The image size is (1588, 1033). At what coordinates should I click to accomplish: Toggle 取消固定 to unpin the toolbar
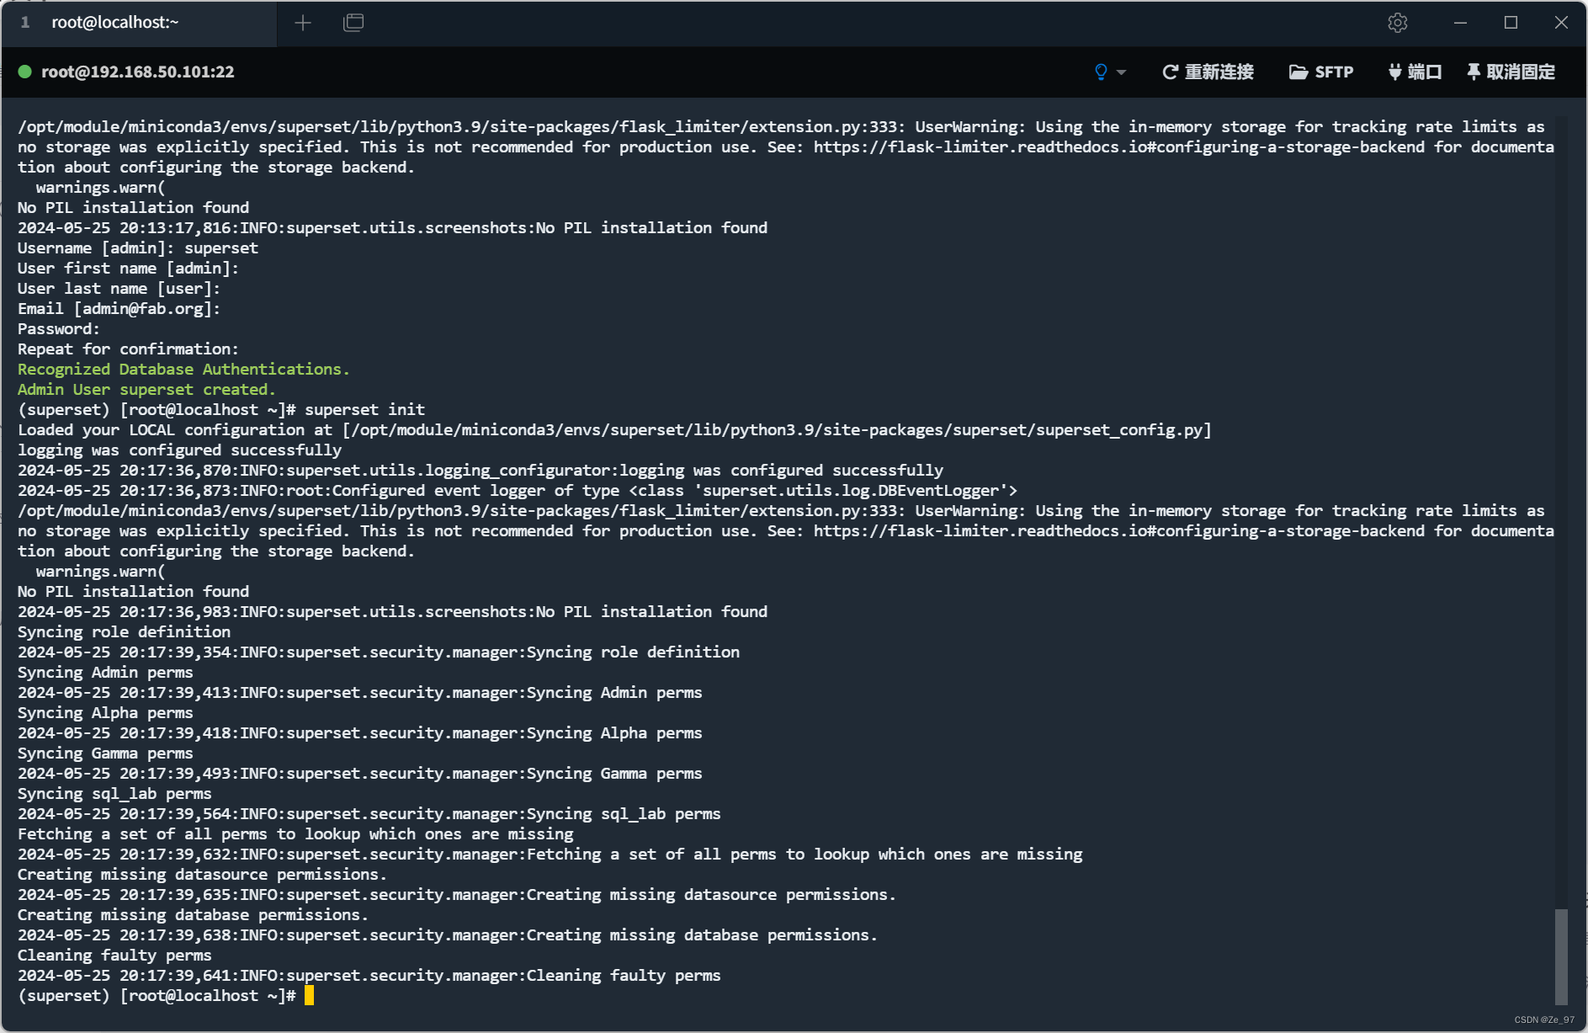click(x=1520, y=72)
